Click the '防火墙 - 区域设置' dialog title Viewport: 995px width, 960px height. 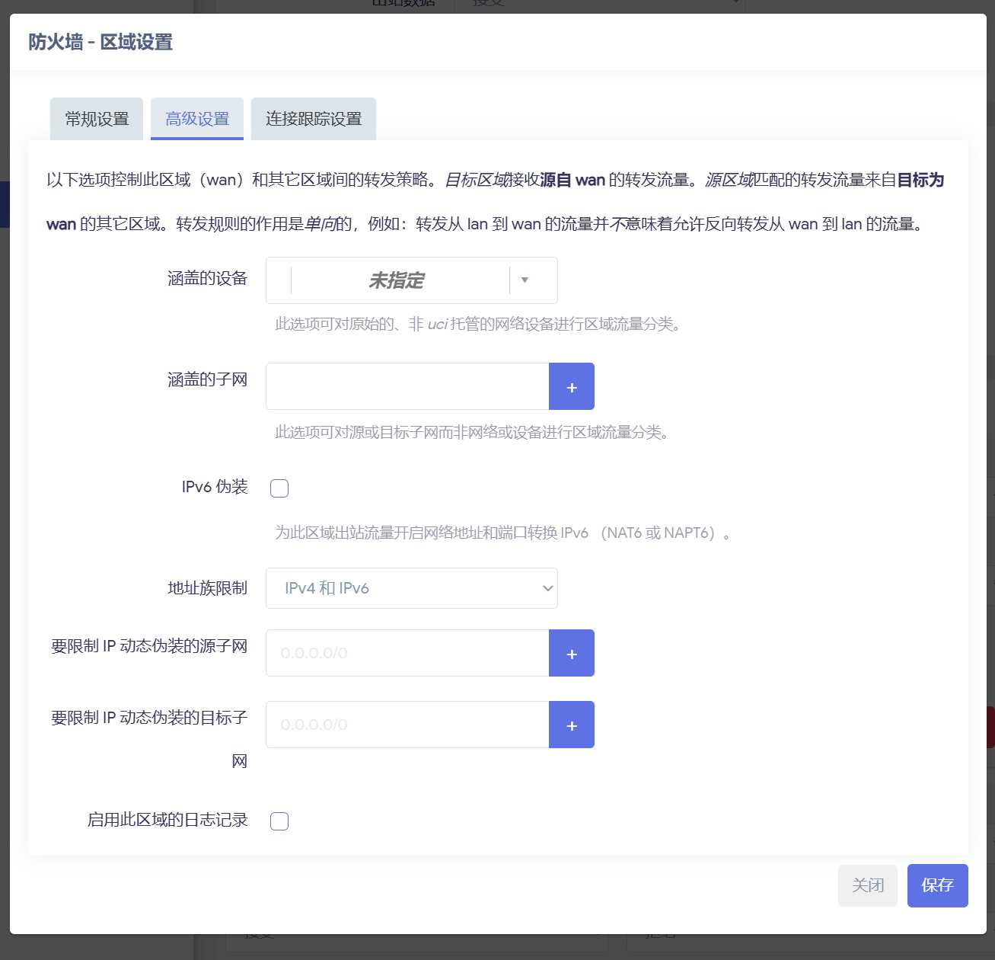click(x=100, y=42)
